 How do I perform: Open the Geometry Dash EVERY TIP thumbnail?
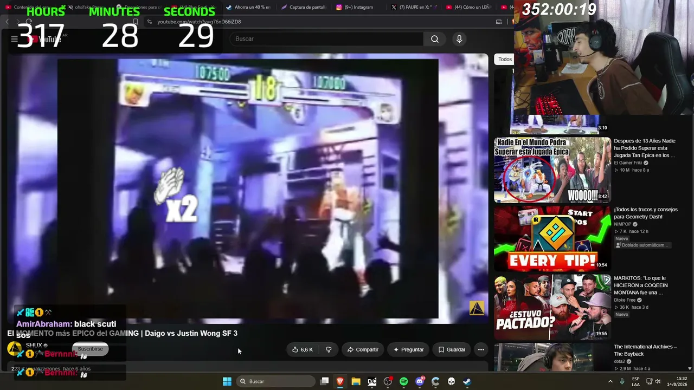[552, 238]
